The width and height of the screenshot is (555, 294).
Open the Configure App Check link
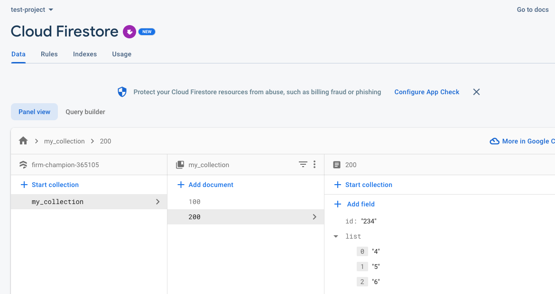tap(426, 92)
